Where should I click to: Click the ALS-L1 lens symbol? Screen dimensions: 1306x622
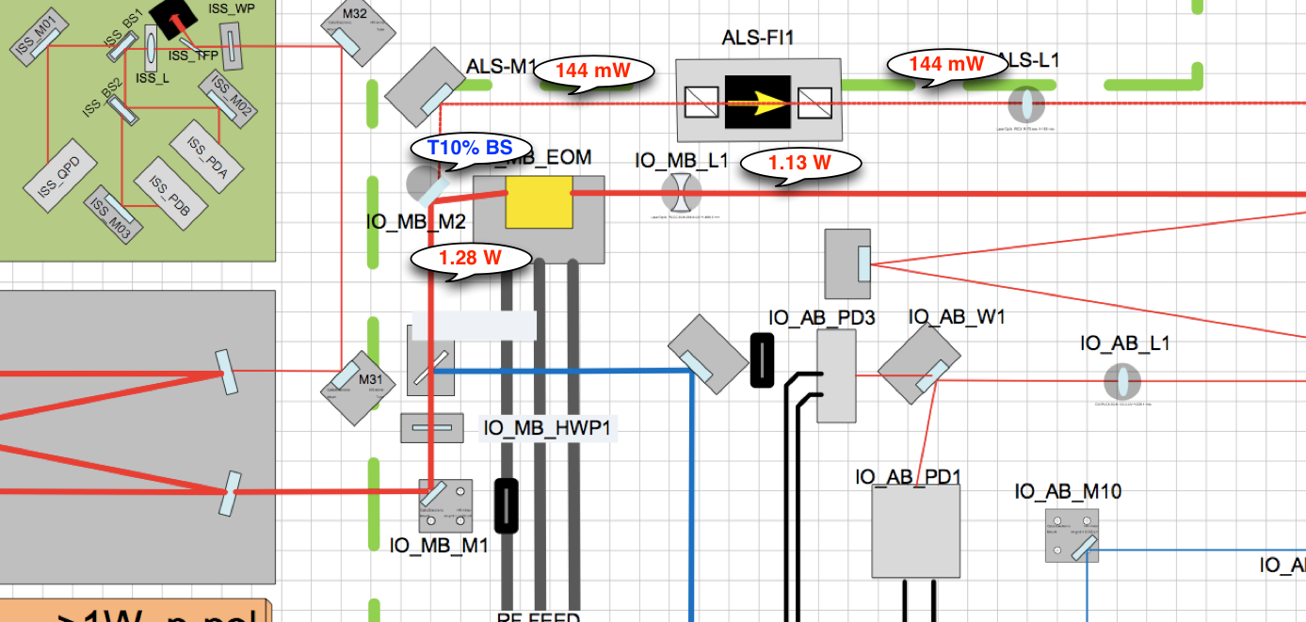pos(1027,102)
